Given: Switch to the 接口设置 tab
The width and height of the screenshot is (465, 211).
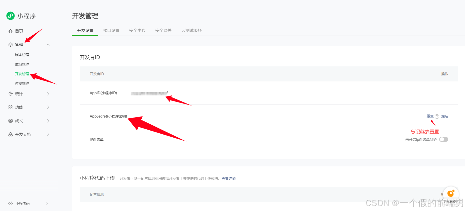Looking at the screenshot, I should coord(111,31).
